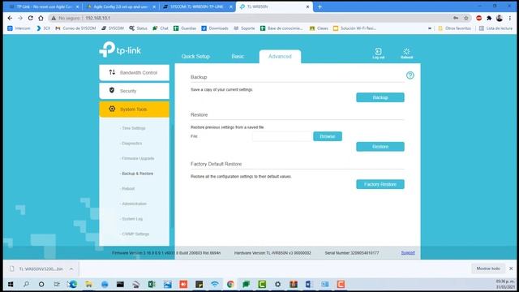
Task: Open a new browser tab
Action: [x=320, y=6]
